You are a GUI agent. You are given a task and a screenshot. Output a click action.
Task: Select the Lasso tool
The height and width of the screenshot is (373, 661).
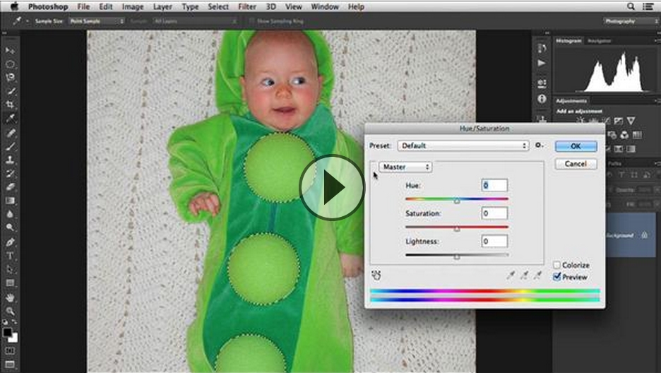pos(10,78)
